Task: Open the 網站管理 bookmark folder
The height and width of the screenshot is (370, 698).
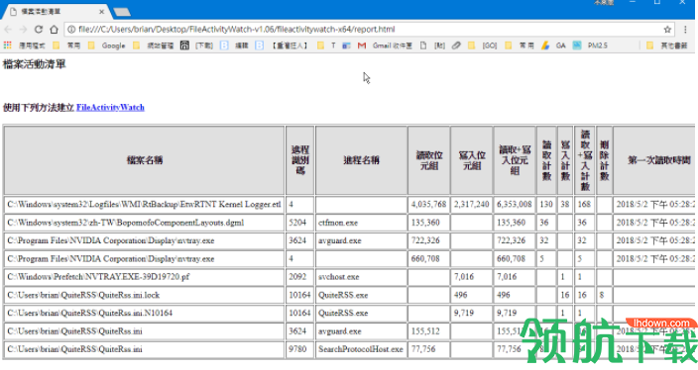Action: [153, 46]
